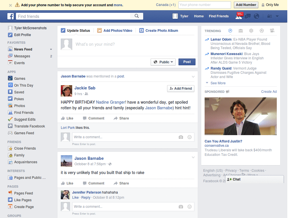Select the Sports trending icon
This screenshot has height=218, width=291.
262,31
